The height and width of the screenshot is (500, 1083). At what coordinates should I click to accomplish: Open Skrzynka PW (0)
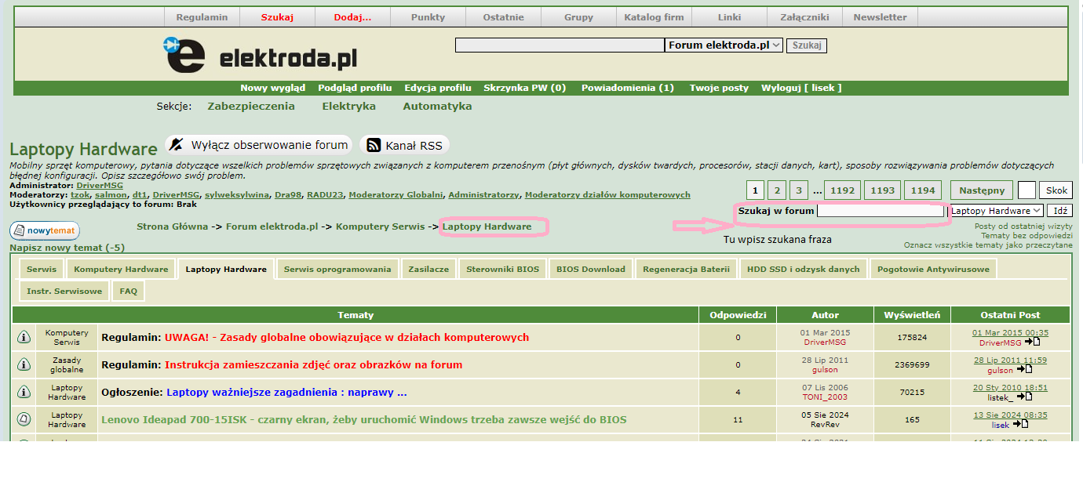click(525, 88)
